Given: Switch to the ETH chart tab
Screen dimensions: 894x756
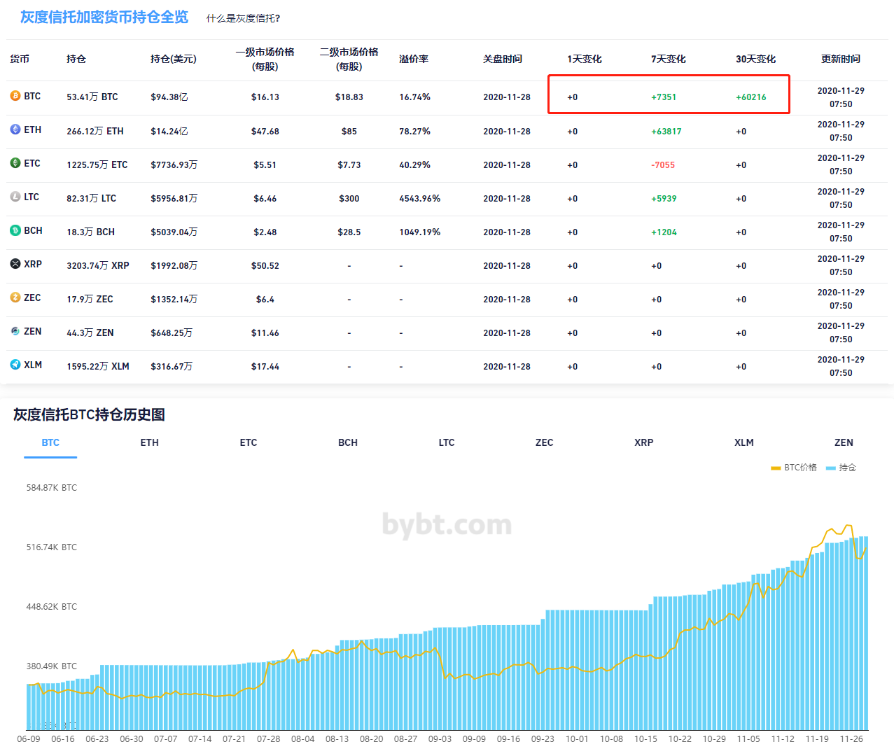Looking at the screenshot, I should (x=149, y=442).
